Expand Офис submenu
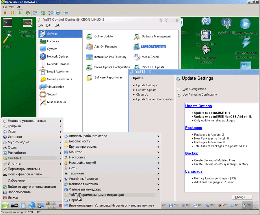260x215 pixels. pyautogui.click(x=32, y=148)
